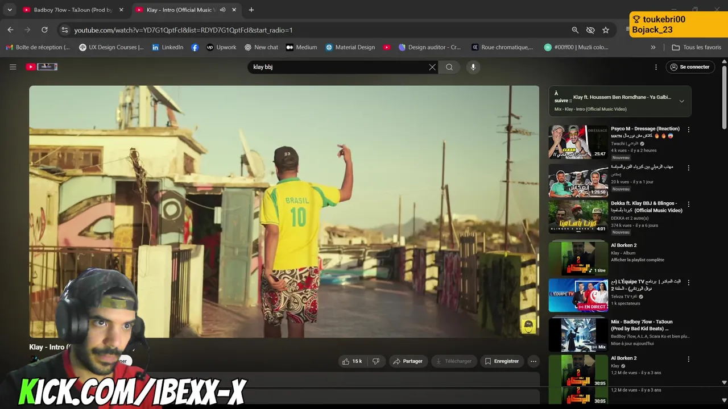Open the red YouTube bookmark icon in bookmarks bar
The height and width of the screenshot is (409, 728).
pyautogui.click(x=387, y=48)
